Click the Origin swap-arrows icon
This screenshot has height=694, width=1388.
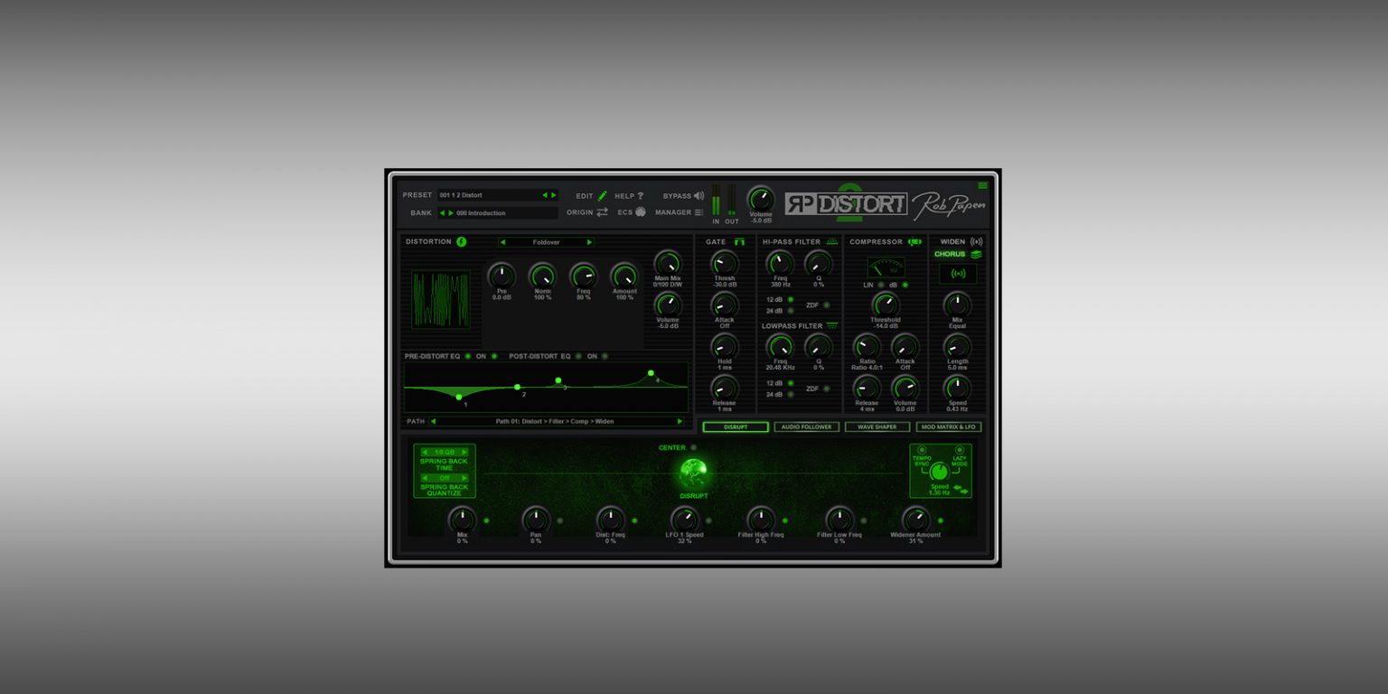(602, 212)
